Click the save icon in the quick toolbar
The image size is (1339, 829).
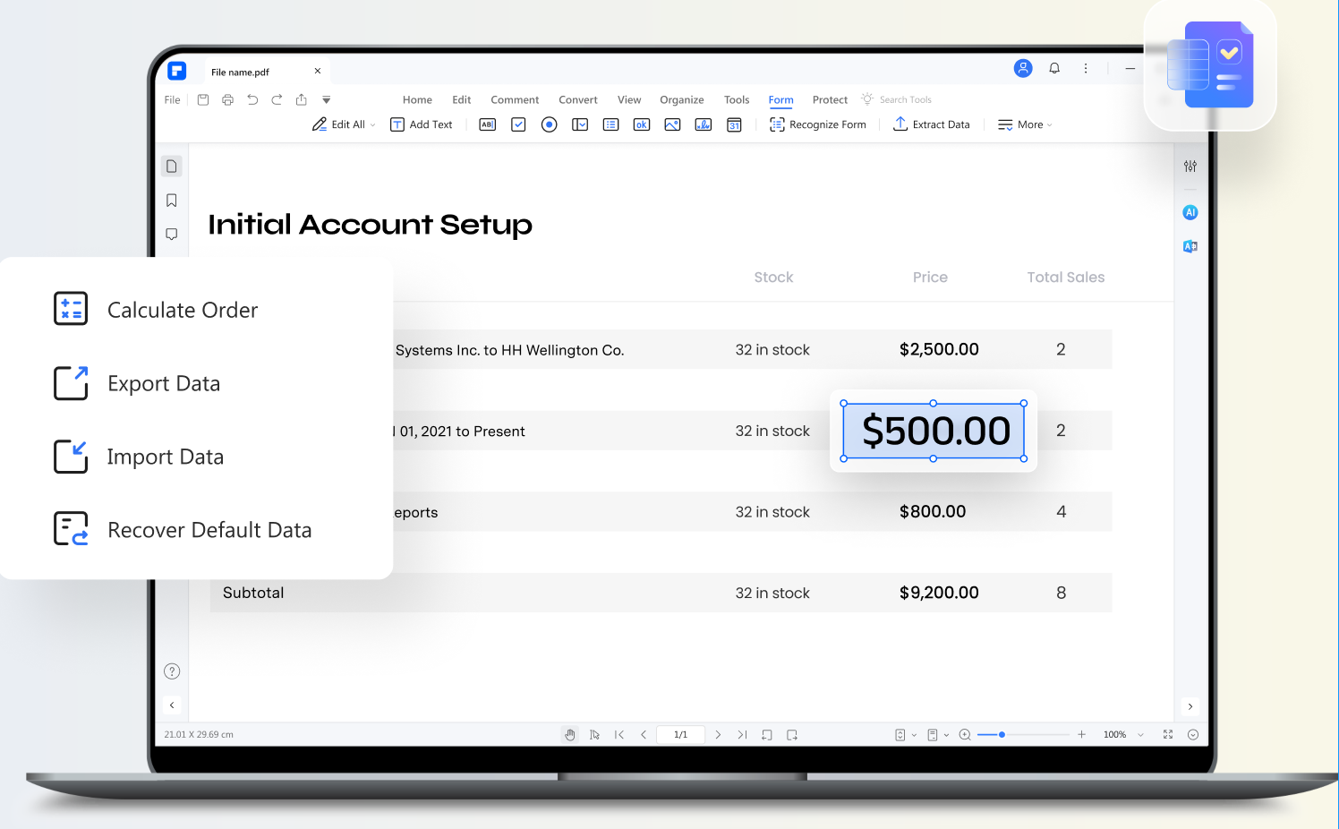[203, 99]
